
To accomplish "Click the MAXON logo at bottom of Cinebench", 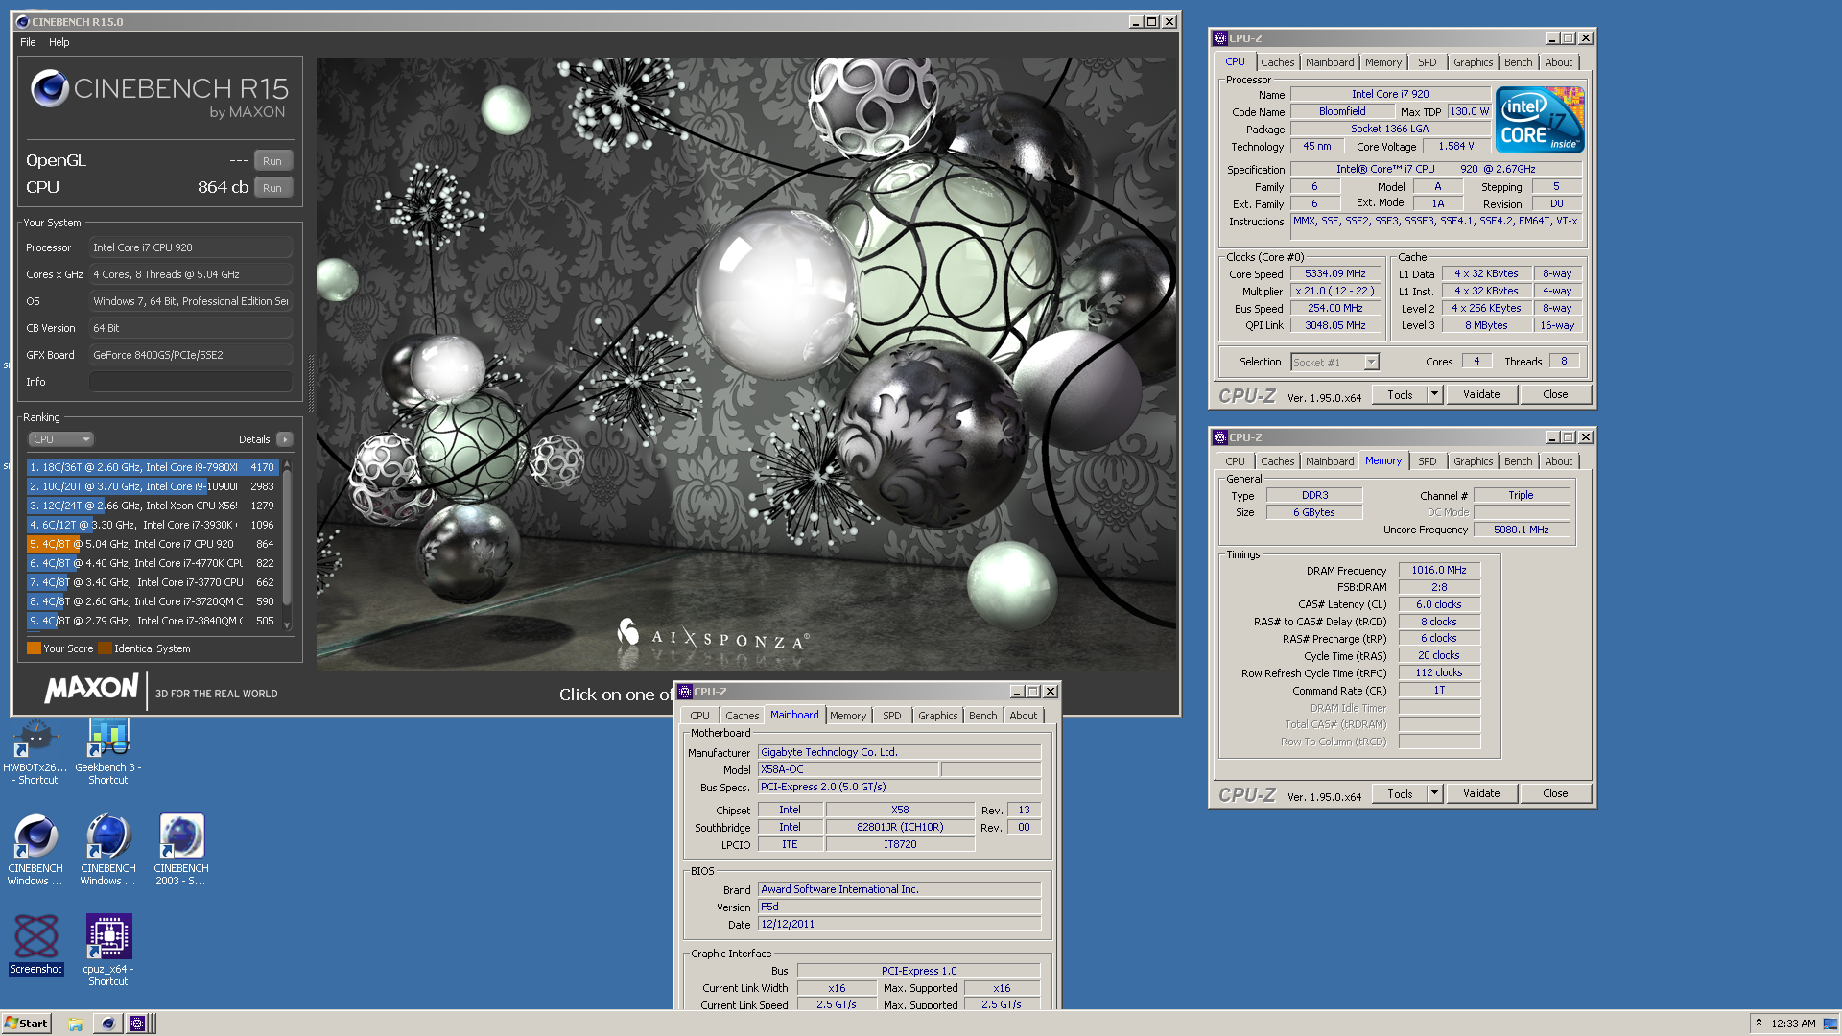I will (x=92, y=689).
